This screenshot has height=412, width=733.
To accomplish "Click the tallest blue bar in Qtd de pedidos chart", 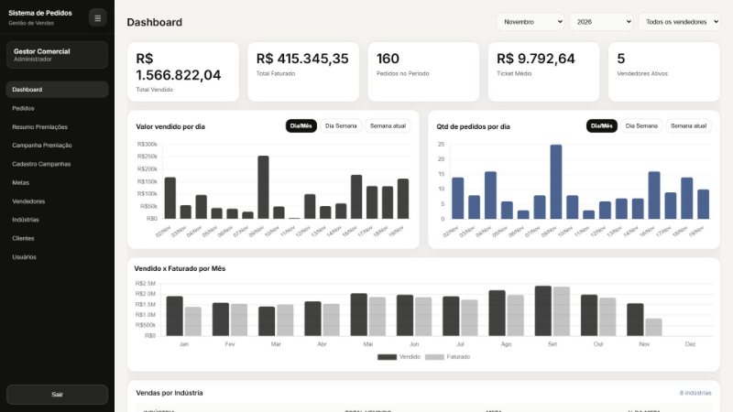I will 556,181.
